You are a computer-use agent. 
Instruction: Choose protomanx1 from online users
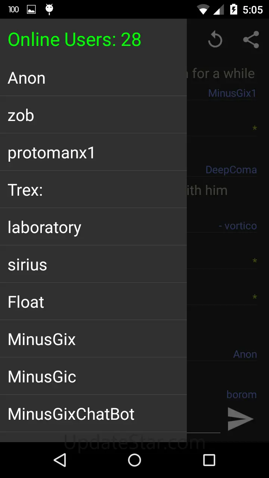point(93,153)
